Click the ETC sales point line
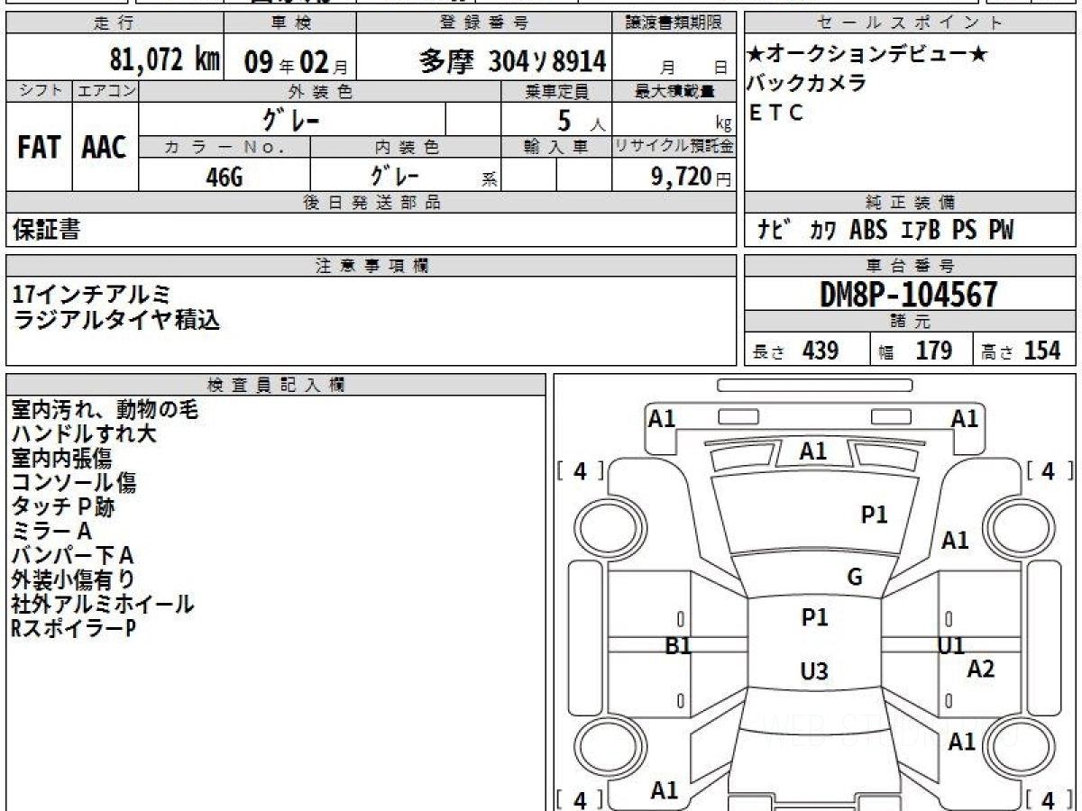The image size is (1082, 811). pyautogui.click(x=775, y=114)
